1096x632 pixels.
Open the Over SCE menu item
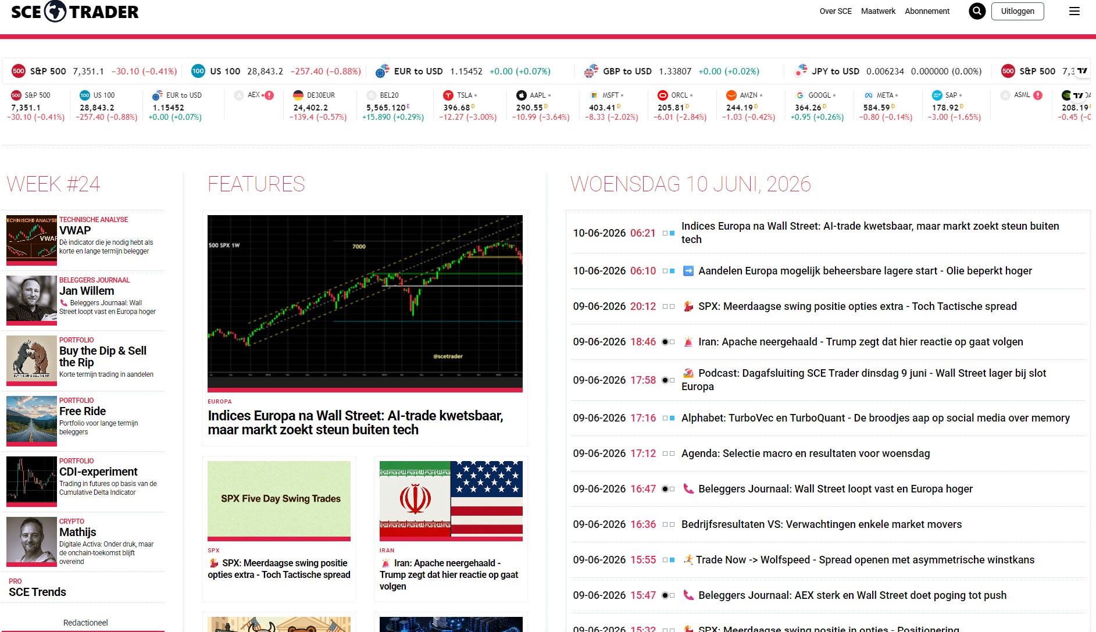pyautogui.click(x=836, y=11)
